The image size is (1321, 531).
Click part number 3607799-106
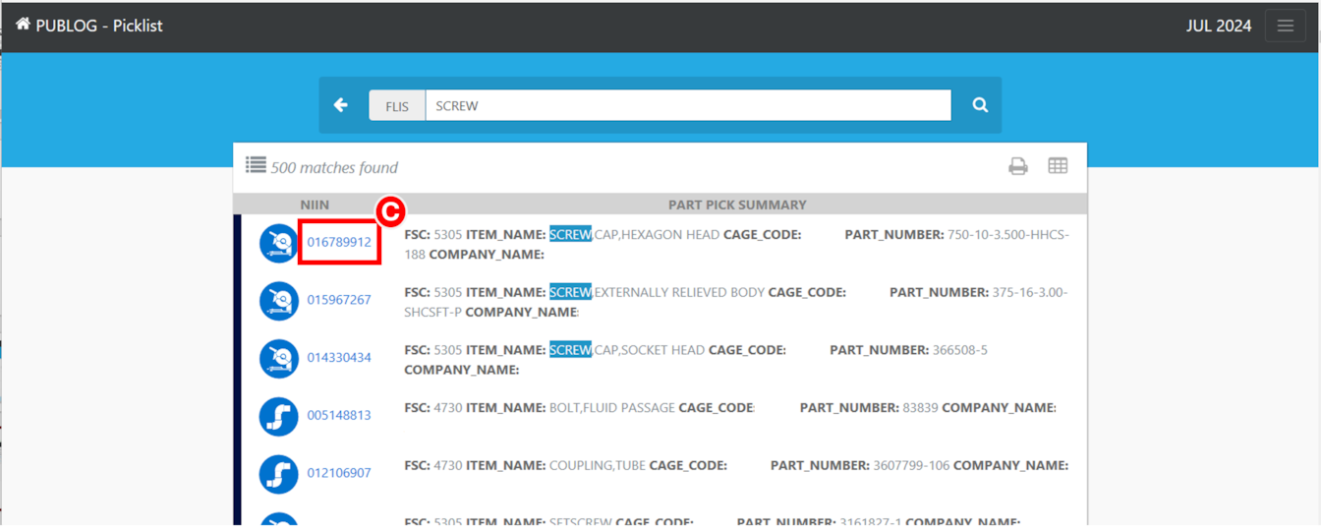click(911, 465)
